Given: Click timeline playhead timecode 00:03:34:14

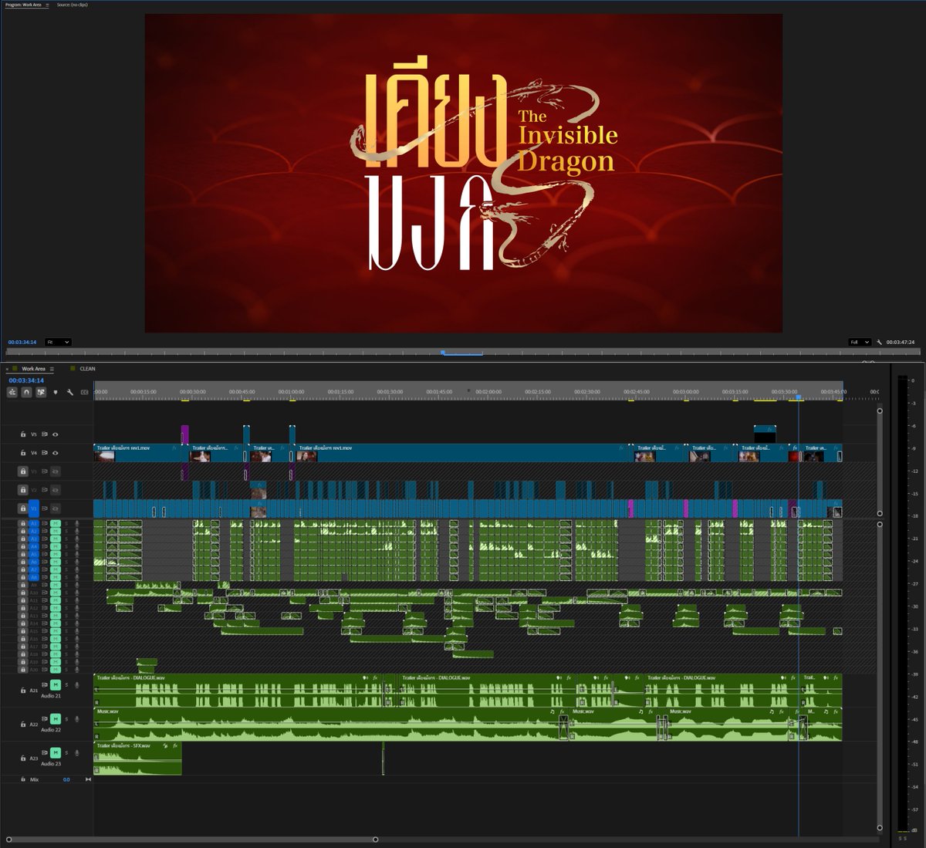Looking at the screenshot, I should click(26, 380).
